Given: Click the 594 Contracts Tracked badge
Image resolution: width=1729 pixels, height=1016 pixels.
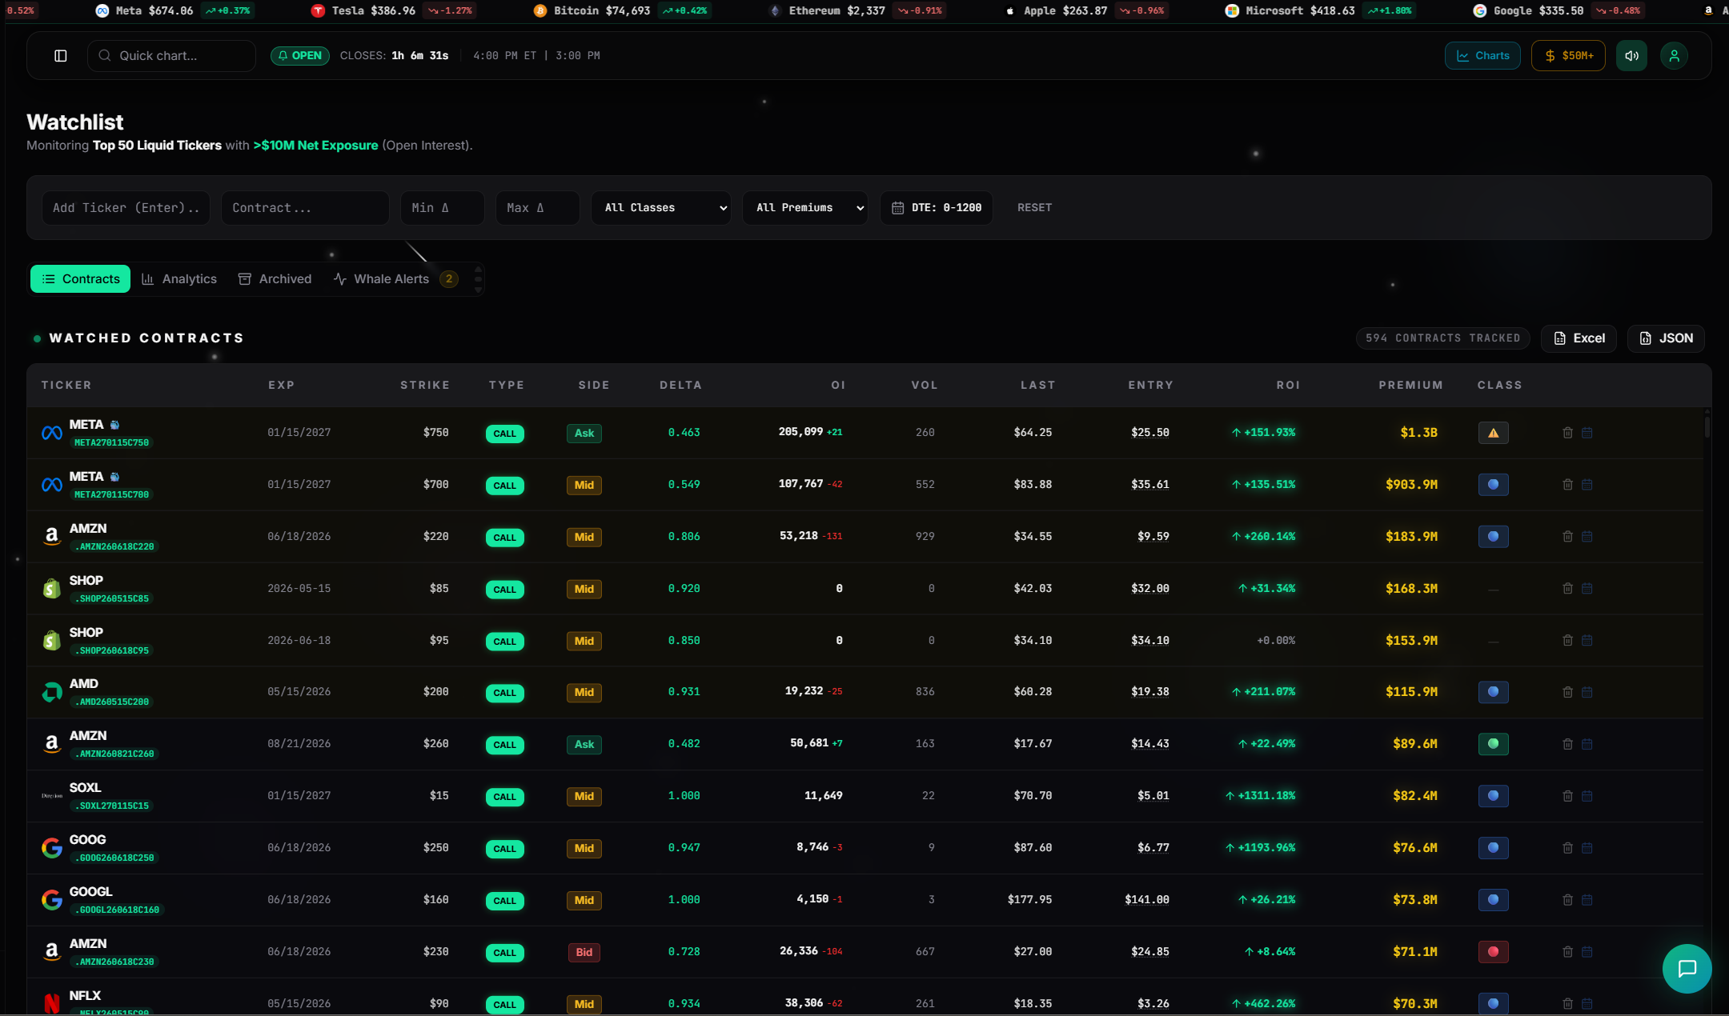Looking at the screenshot, I should click(x=1442, y=338).
